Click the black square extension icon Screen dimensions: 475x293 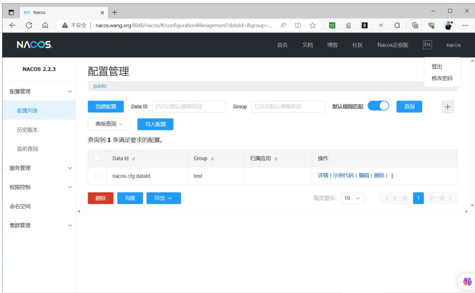pyautogui.click(x=365, y=26)
